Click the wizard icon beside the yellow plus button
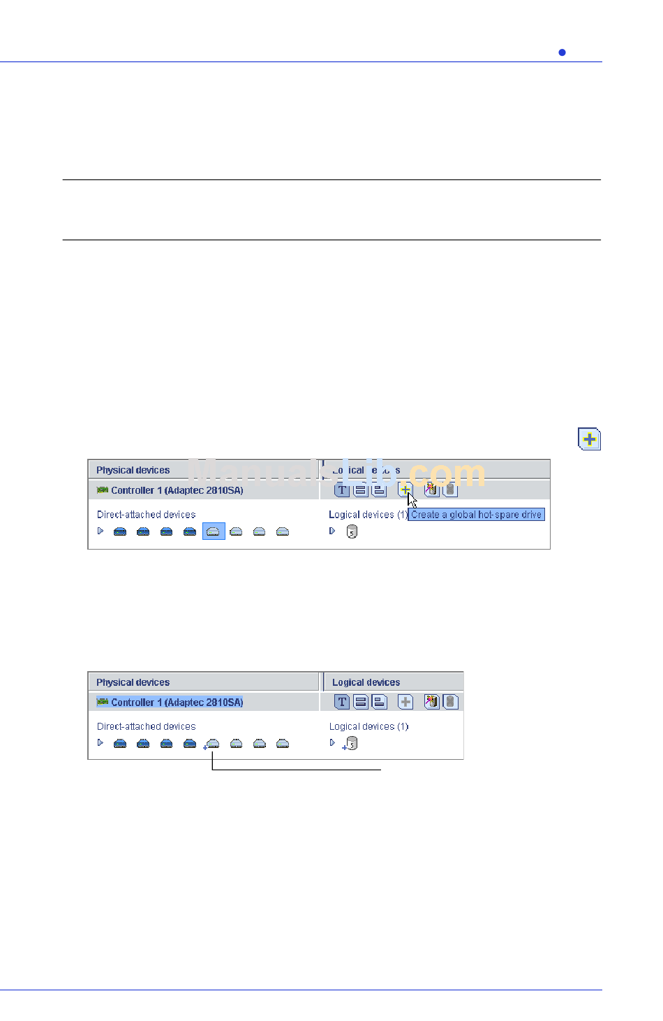 (x=431, y=490)
